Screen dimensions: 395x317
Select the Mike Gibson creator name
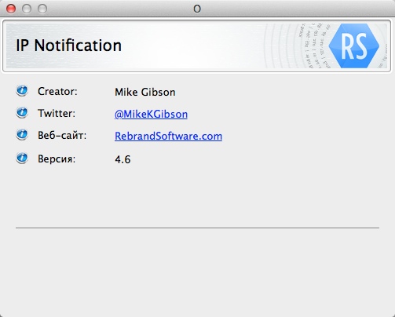coord(145,92)
